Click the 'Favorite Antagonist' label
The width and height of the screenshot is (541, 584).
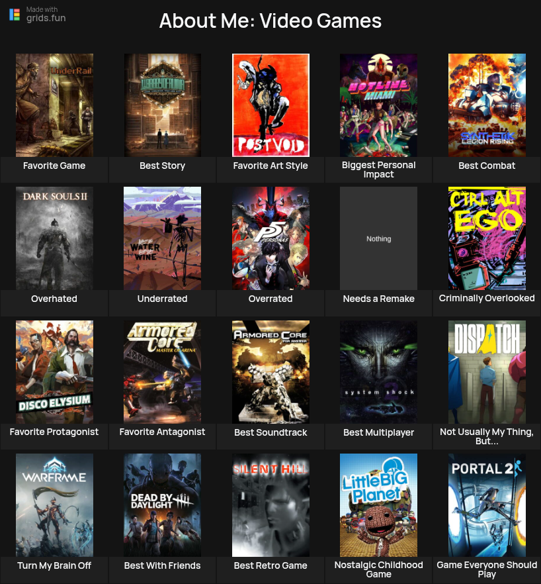[163, 432]
